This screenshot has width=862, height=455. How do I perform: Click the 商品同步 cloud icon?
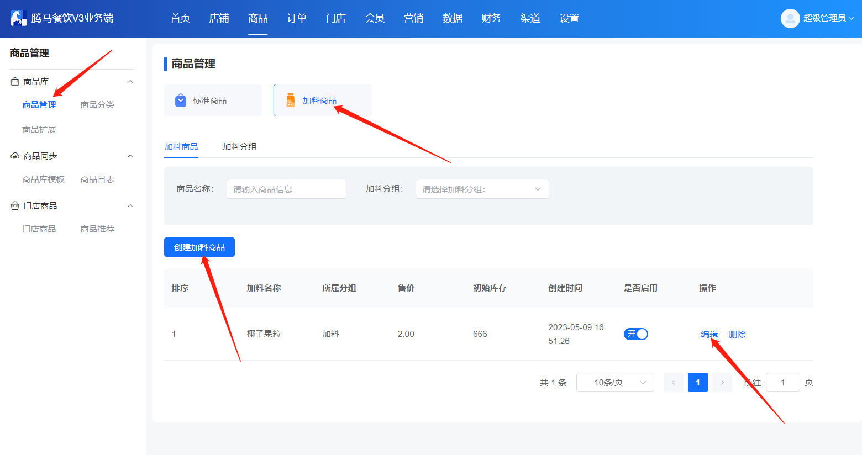click(x=15, y=156)
